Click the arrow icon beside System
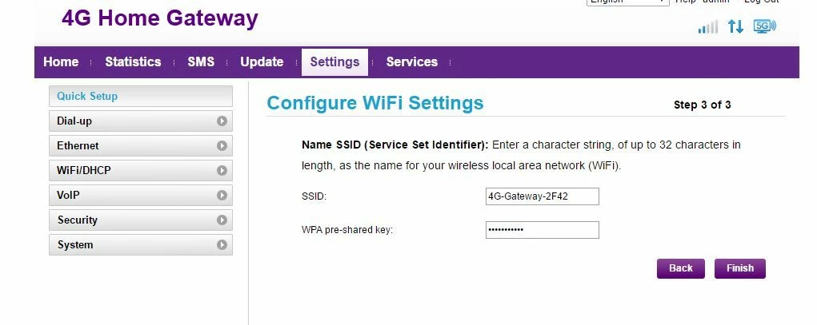817x325 pixels. click(x=222, y=245)
